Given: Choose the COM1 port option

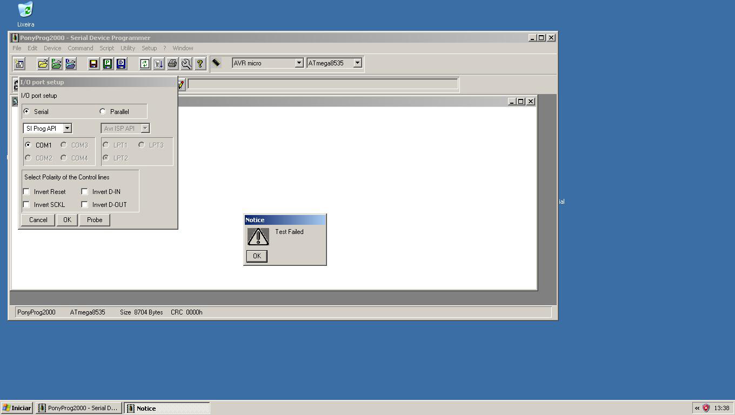Looking at the screenshot, I should click(x=28, y=145).
